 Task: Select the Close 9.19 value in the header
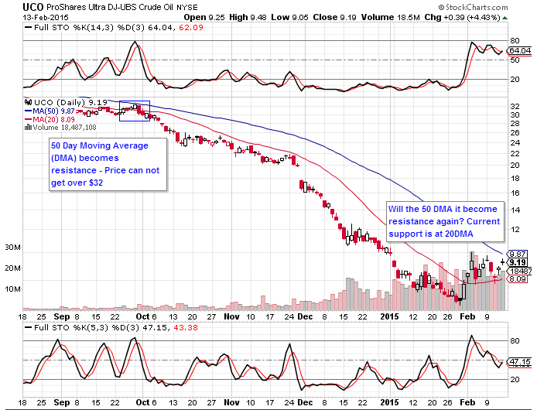click(x=334, y=17)
